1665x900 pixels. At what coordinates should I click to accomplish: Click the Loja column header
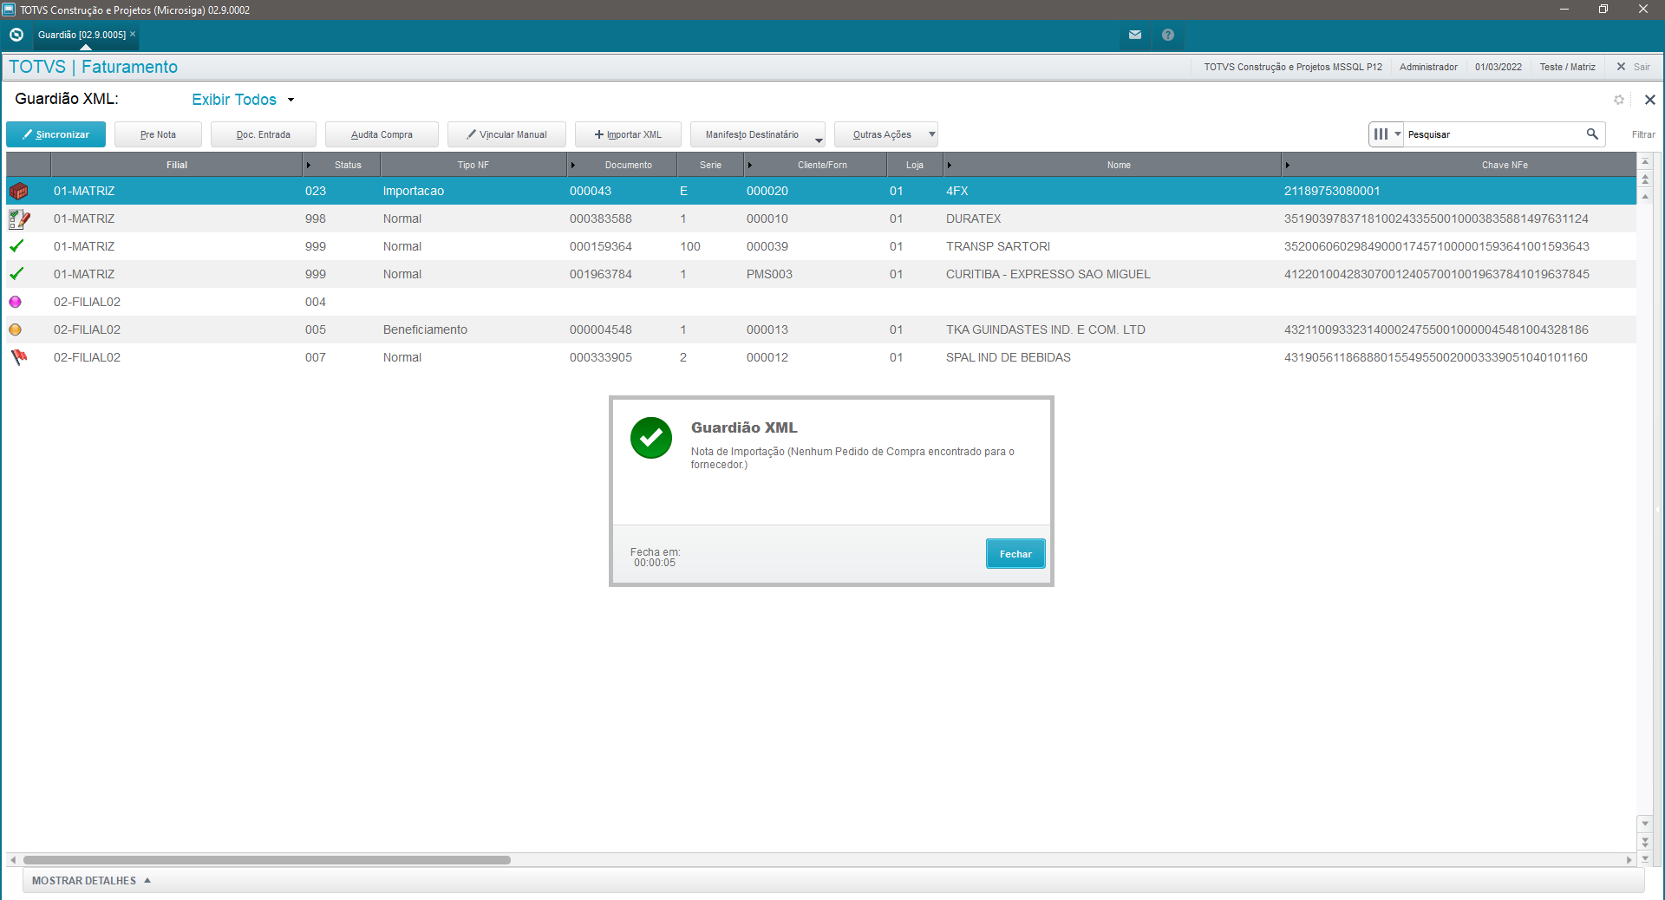915,165
